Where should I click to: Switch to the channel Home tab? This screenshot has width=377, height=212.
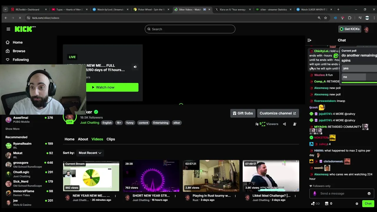point(70,139)
